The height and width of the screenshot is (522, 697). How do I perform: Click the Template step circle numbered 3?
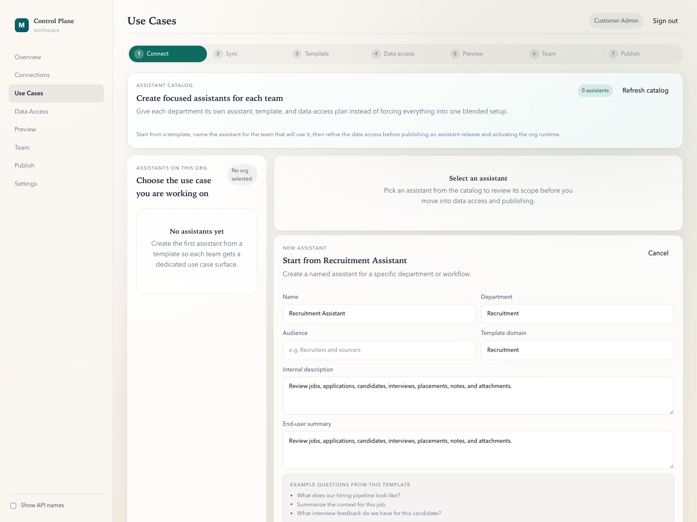click(297, 54)
